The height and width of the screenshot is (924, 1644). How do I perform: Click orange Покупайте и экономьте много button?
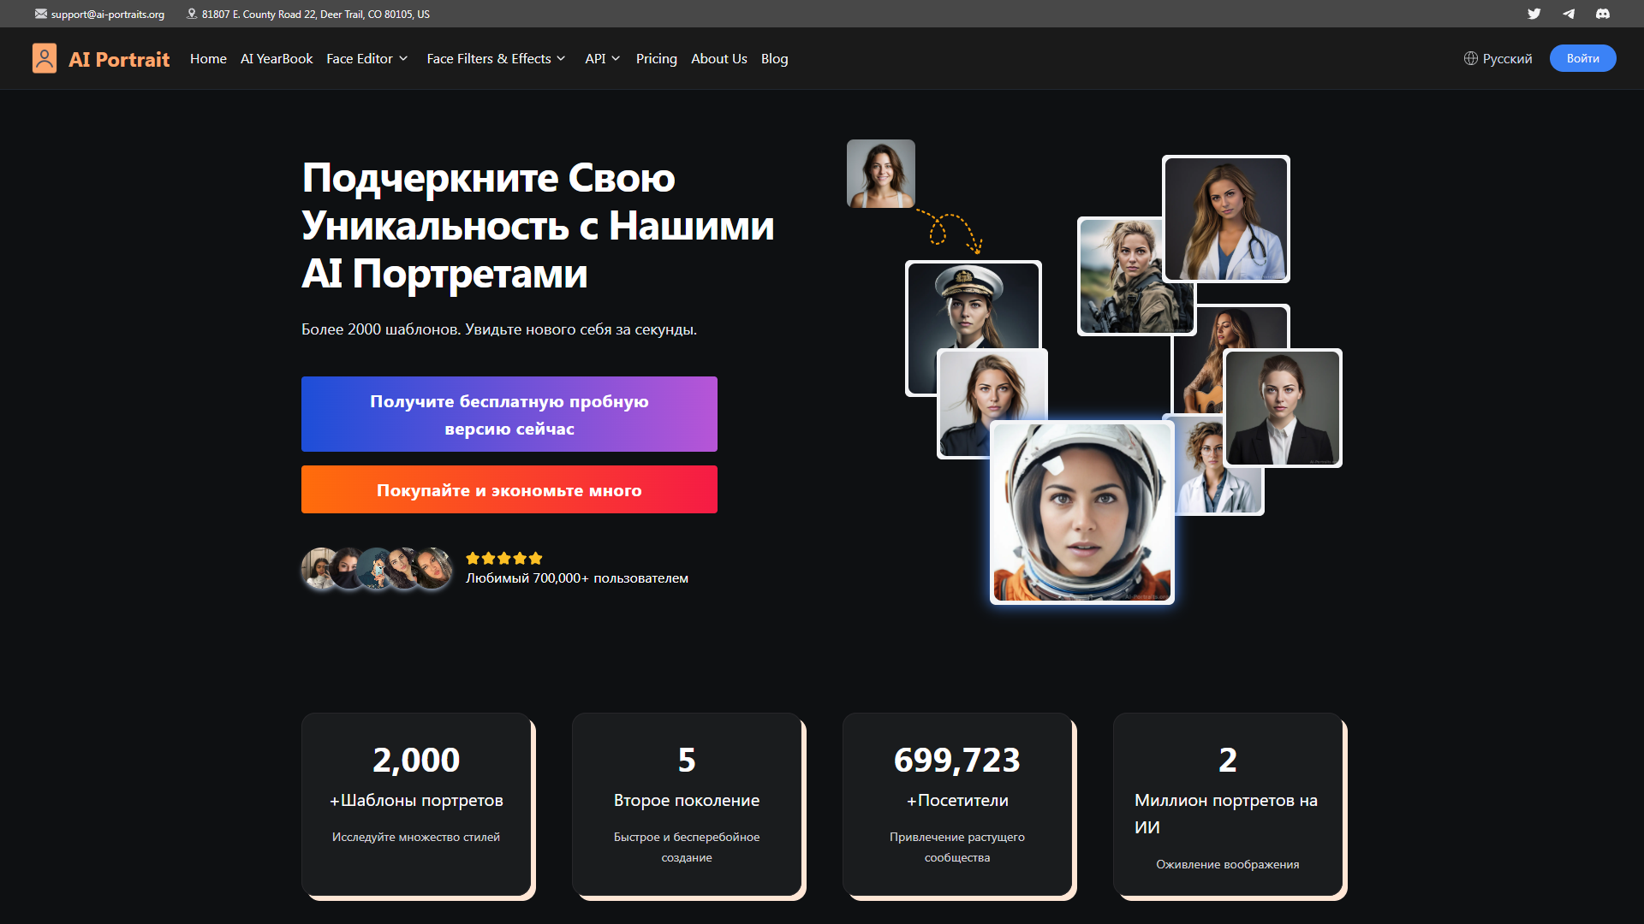[509, 489]
